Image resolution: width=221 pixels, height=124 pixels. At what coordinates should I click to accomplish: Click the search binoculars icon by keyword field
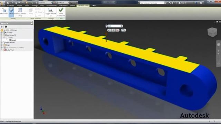pos(166,3)
